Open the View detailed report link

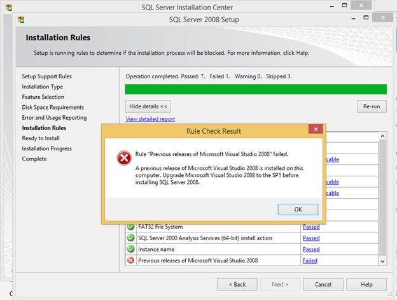(x=150, y=119)
